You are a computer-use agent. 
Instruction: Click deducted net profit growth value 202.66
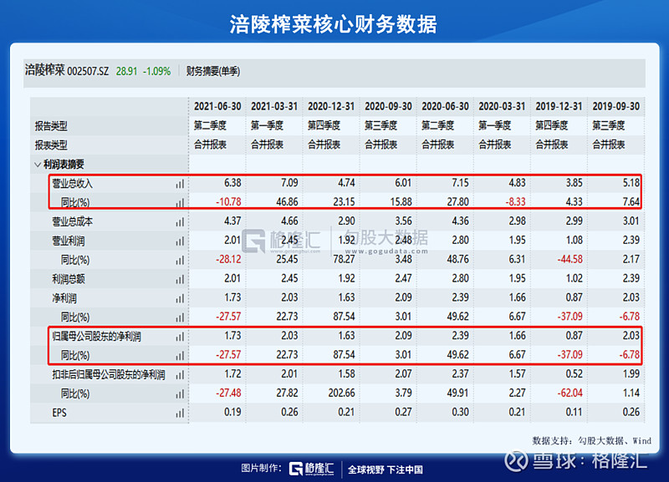[342, 393]
